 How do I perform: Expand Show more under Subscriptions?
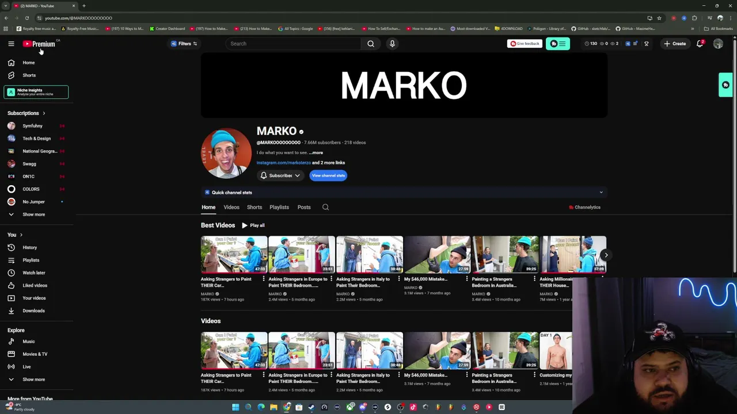[x=35, y=214]
